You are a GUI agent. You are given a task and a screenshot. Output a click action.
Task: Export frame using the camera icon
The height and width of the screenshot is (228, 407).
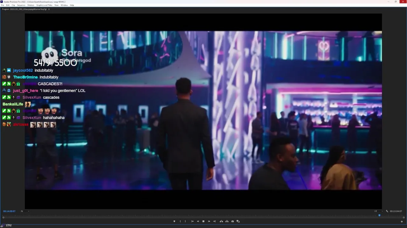[x=232, y=221]
